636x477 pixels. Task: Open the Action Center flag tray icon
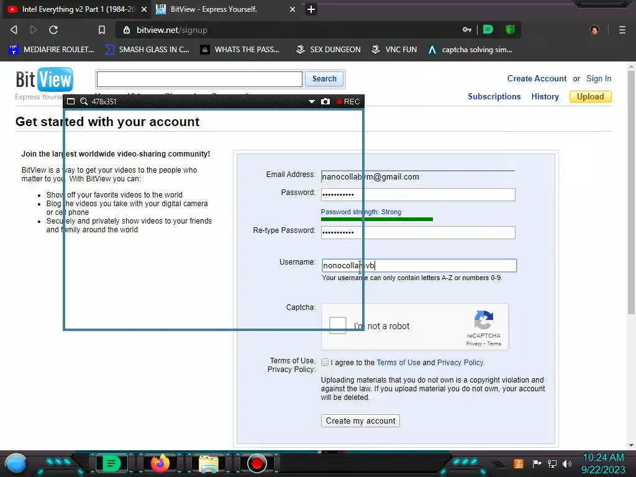click(x=537, y=463)
